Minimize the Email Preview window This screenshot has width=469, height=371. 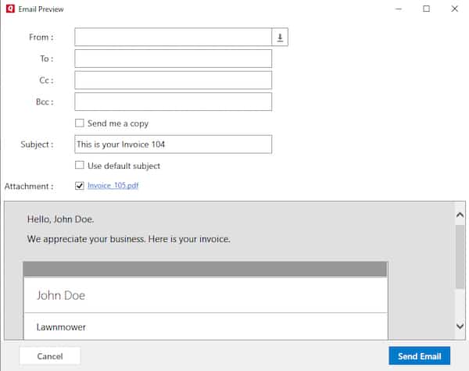point(397,9)
